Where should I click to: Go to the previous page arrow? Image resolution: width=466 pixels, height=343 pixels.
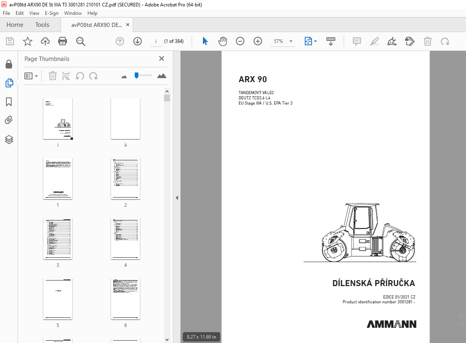[x=120, y=41]
